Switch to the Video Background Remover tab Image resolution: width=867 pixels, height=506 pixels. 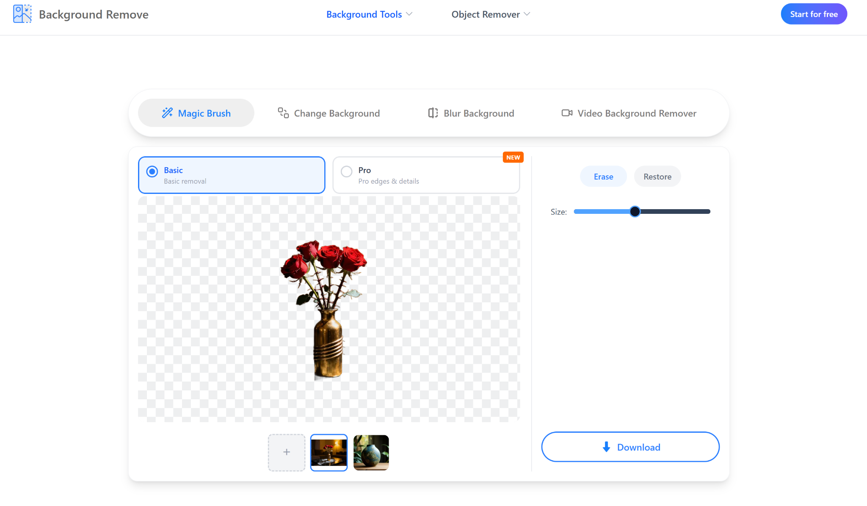pos(629,113)
